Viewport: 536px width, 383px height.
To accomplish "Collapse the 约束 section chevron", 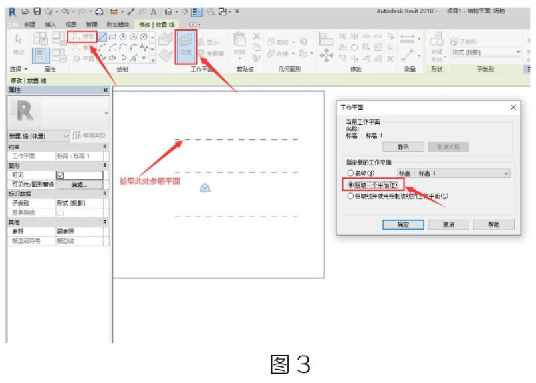I will tap(105, 146).
